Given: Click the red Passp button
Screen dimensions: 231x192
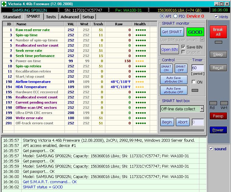Looking at the screenshot, I should click(x=218, y=116).
